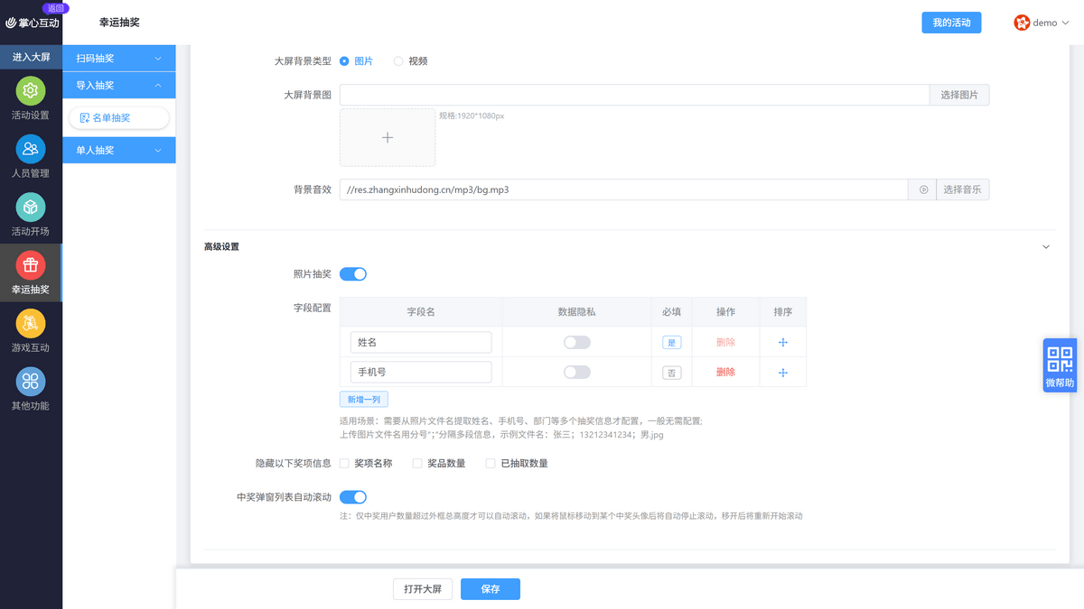Image resolution: width=1084 pixels, height=609 pixels.
Task: Toggle data privacy switch for 手机号
Action: point(577,373)
